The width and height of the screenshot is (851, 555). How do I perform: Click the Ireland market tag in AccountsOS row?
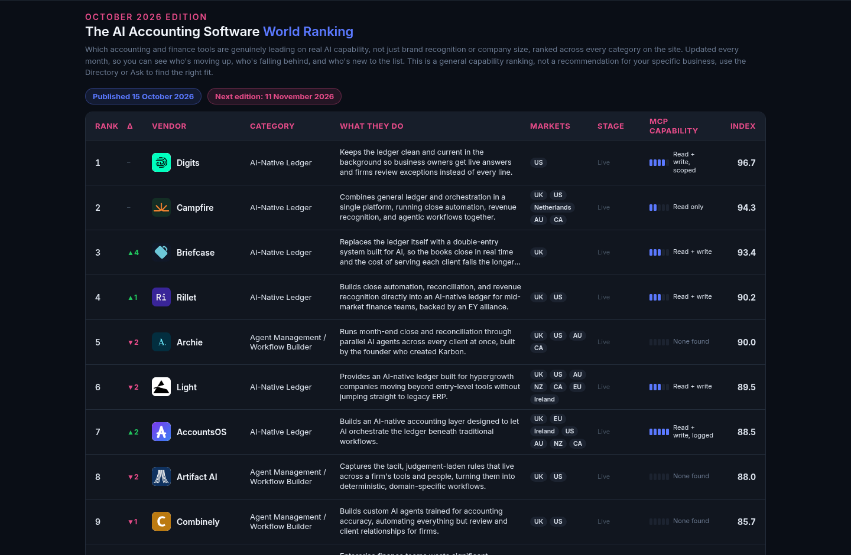pyautogui.click(x=544, y=431)
